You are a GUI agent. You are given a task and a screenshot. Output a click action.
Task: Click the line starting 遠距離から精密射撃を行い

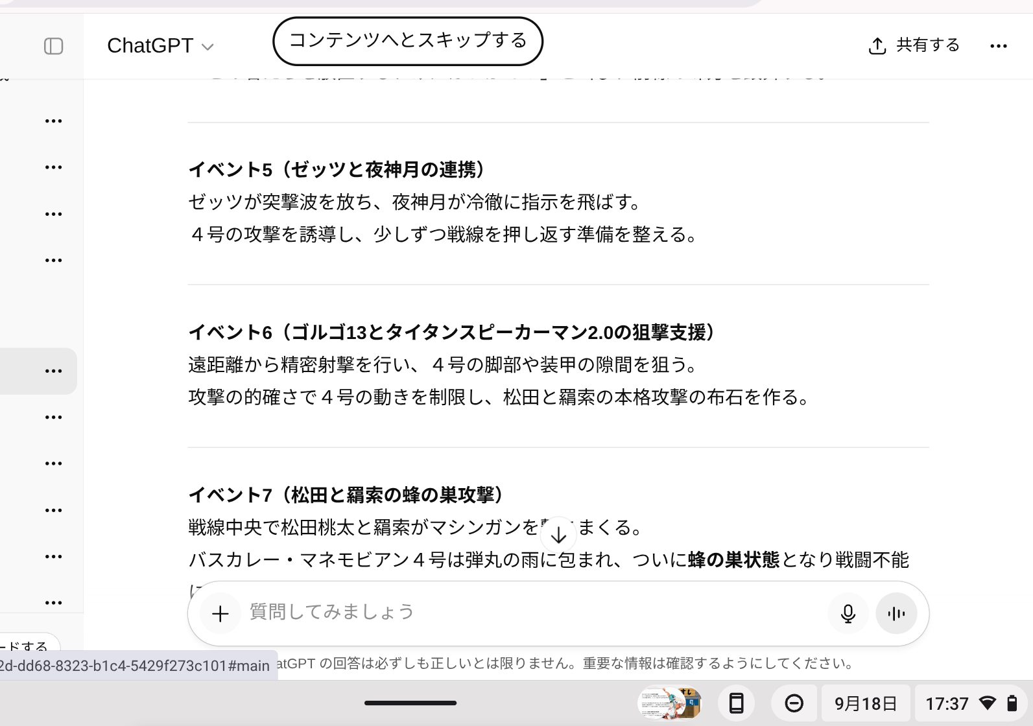pos(444,365)
